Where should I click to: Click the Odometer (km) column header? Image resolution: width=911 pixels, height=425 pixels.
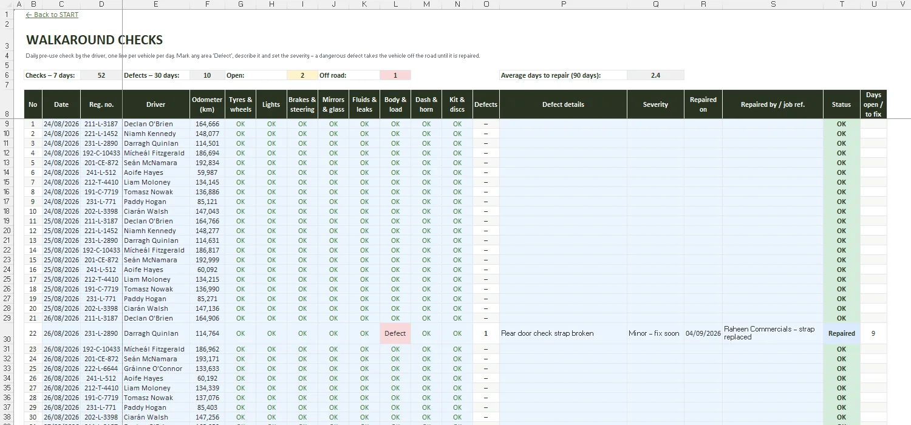pos(207,104)
